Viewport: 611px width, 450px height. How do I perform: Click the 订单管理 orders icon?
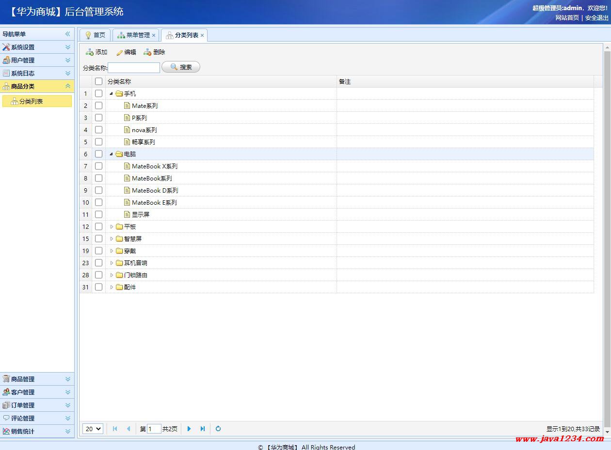[x=6, y=405]
